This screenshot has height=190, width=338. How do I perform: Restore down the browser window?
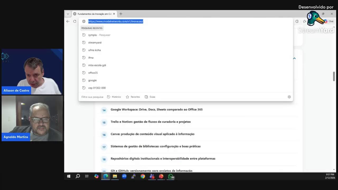click(323, 14)
